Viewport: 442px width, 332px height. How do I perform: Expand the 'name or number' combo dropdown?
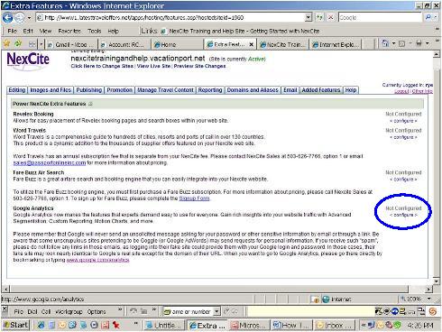point(216,311)
